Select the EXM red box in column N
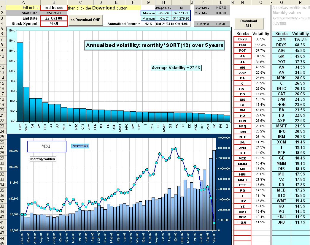Screen dimensions: 310x245 point(242,45)
